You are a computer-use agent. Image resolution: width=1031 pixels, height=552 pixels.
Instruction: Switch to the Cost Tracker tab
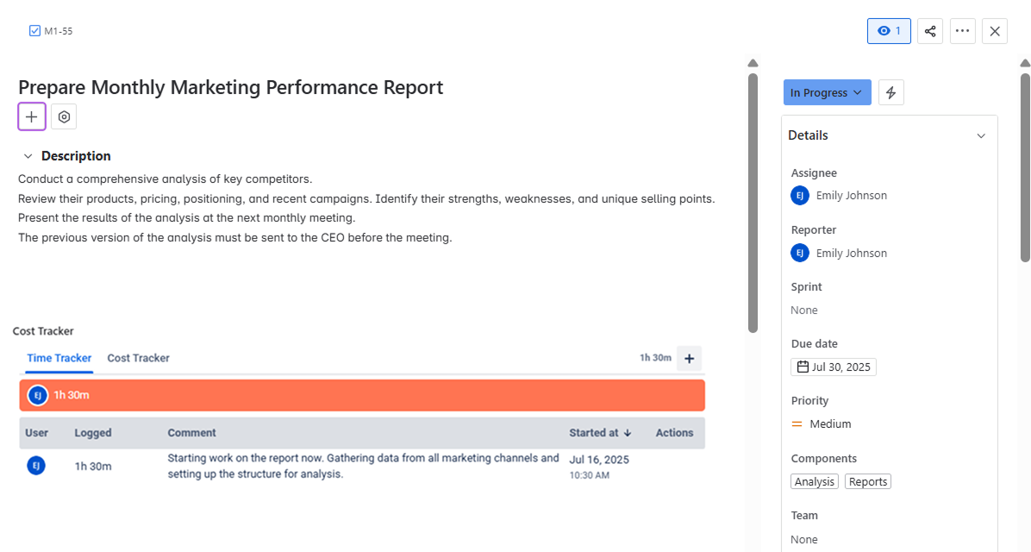(x=138, y=358)
